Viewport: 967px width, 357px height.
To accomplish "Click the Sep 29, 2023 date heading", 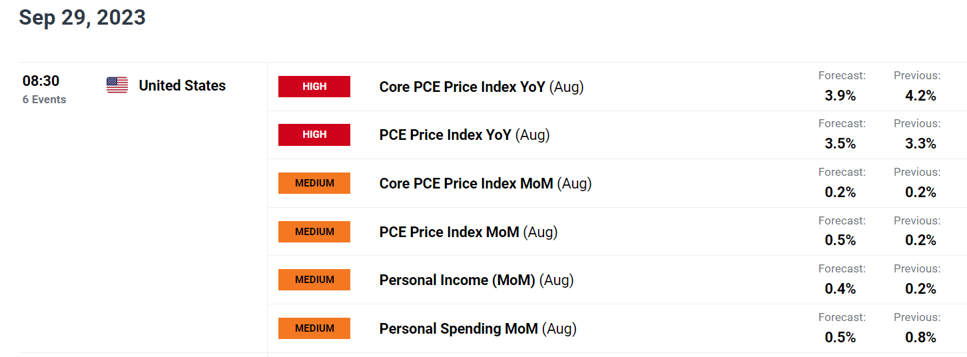I will [x=82, y=18].
